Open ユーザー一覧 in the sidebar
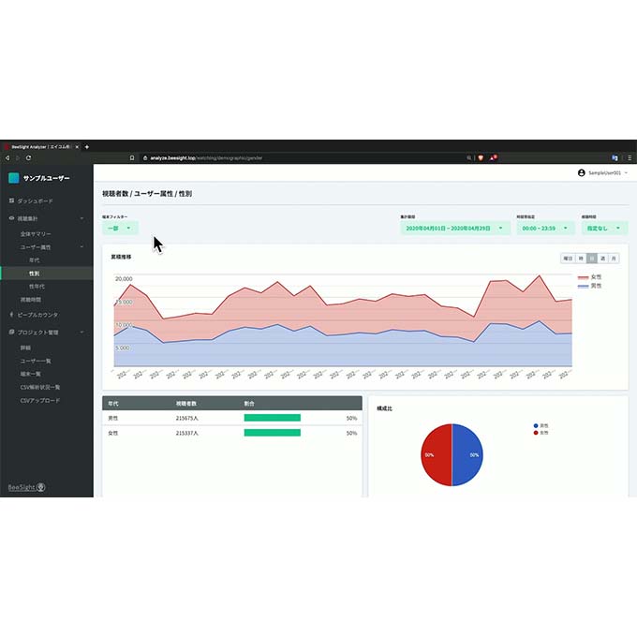Viewport: 637px width, 637px height. [x=36, y=362]
